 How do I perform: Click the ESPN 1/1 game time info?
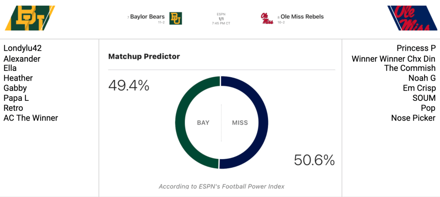(x=221, y=19)
